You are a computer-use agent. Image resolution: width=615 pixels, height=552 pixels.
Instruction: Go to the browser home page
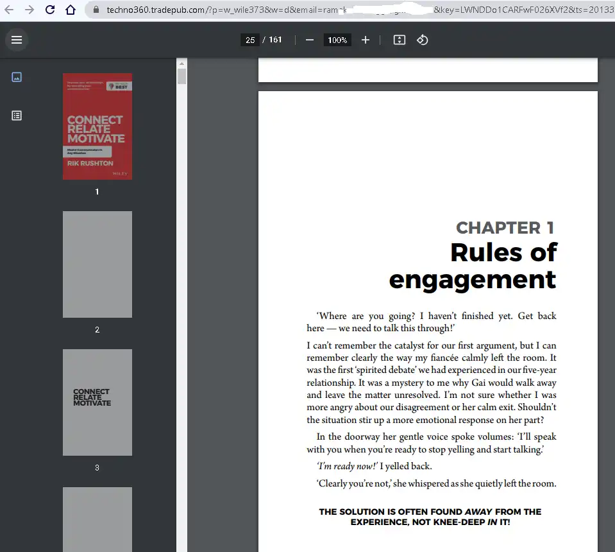click(71, 10)
